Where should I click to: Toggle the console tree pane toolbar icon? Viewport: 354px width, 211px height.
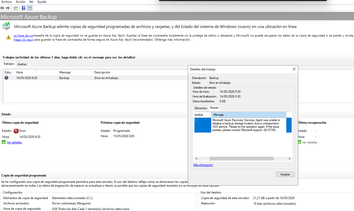click(16, 8)
